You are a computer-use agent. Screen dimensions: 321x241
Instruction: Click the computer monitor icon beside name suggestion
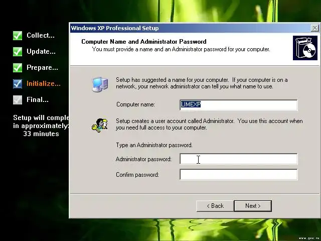100,84
